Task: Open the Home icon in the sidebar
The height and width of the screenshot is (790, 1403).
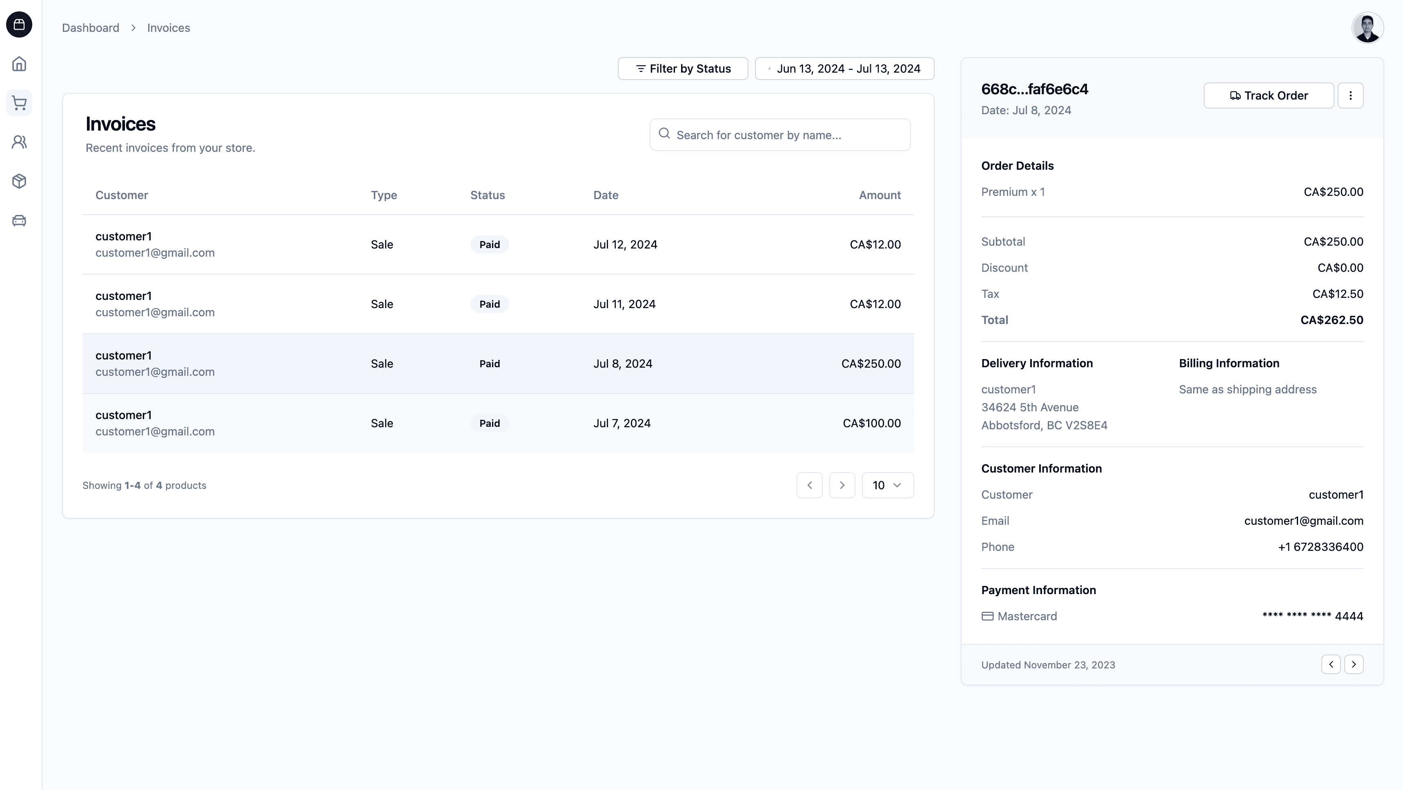Action: tap(19, 64)
